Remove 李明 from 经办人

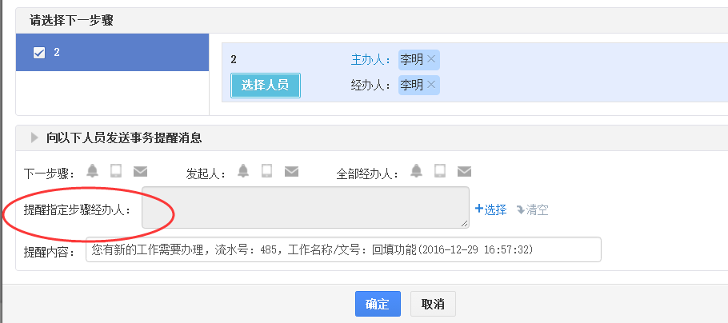point(432,85)
